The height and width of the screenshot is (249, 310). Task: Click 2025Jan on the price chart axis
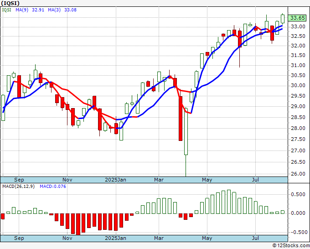115,180
